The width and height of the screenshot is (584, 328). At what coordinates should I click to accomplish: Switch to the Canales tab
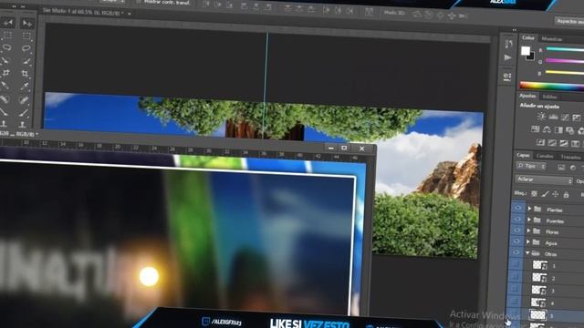pos(545,156)
